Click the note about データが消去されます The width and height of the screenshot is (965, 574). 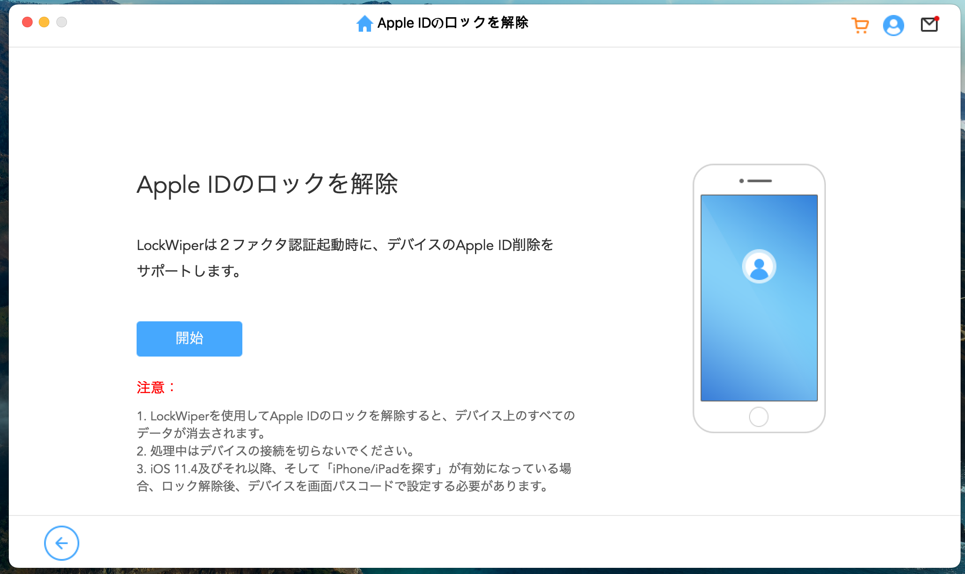click(x=356, y=424)
